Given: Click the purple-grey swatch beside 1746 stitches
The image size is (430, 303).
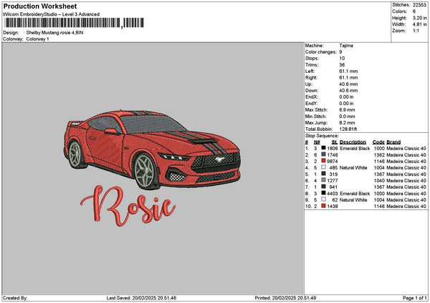Looking at the screenshot, I should (x=324, y=154).
